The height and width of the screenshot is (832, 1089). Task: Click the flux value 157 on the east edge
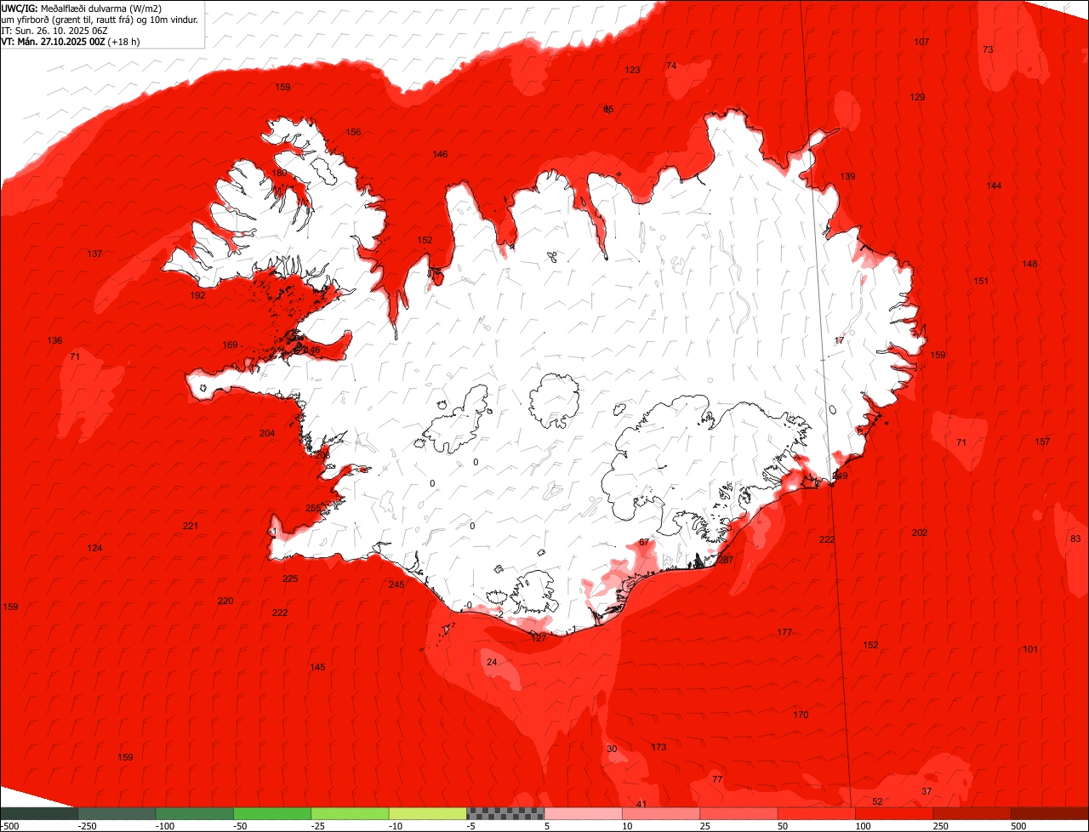(x=1042, y=442)
